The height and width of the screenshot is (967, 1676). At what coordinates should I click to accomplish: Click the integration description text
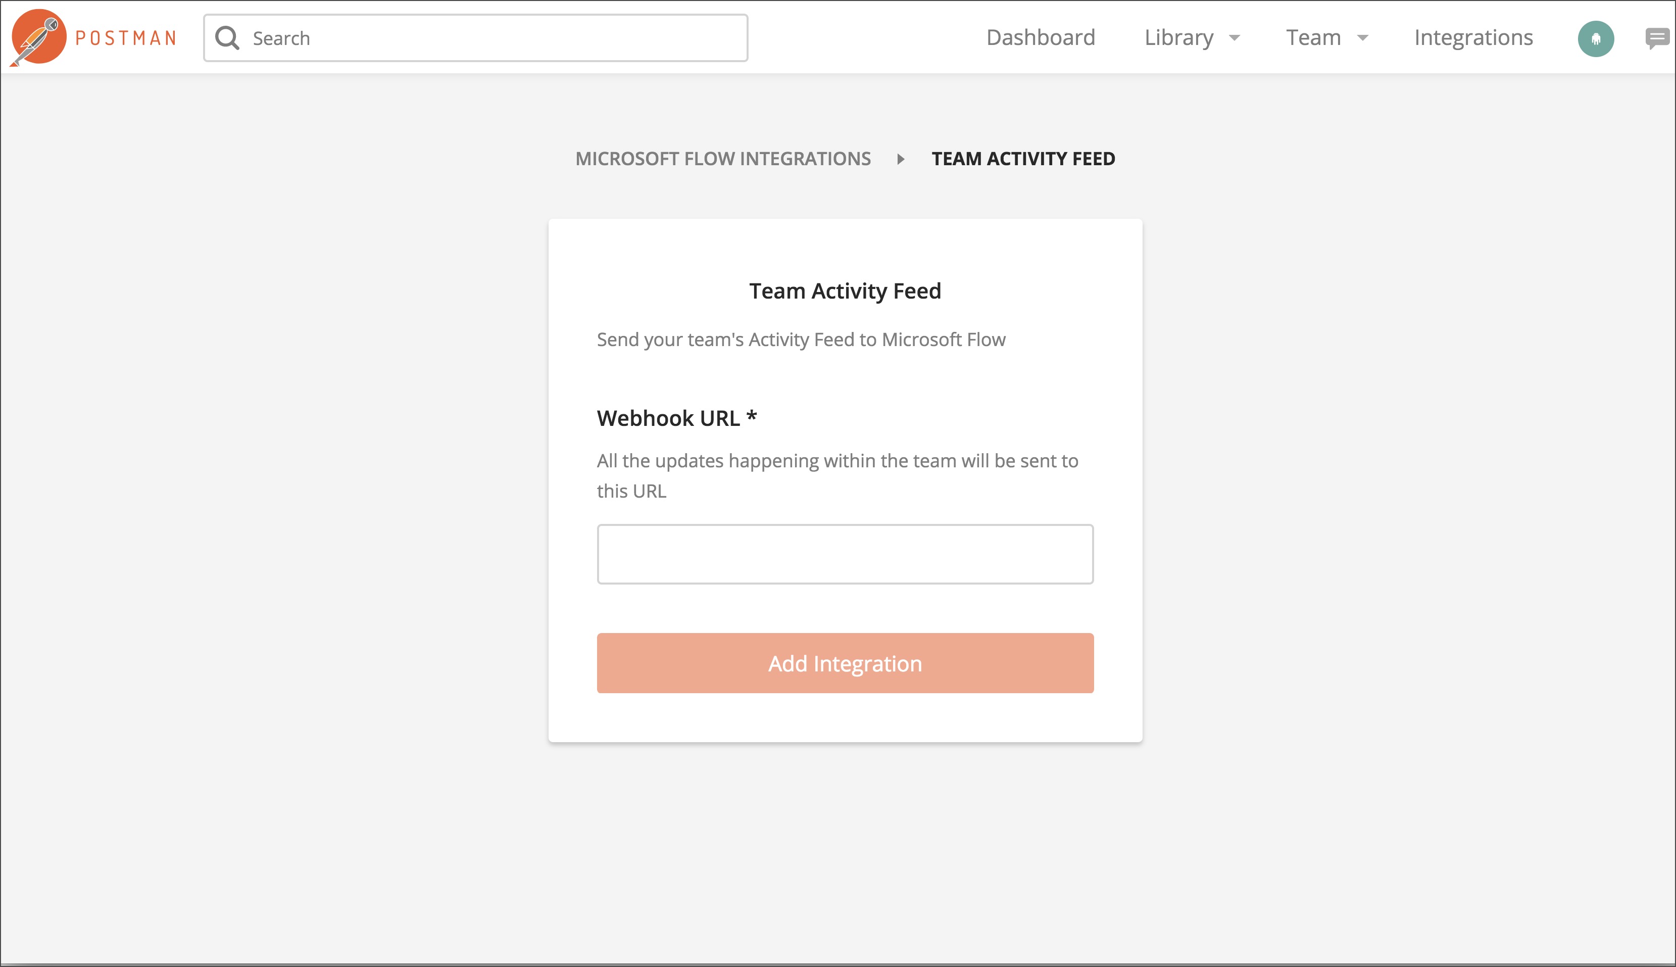click(800, 340)
